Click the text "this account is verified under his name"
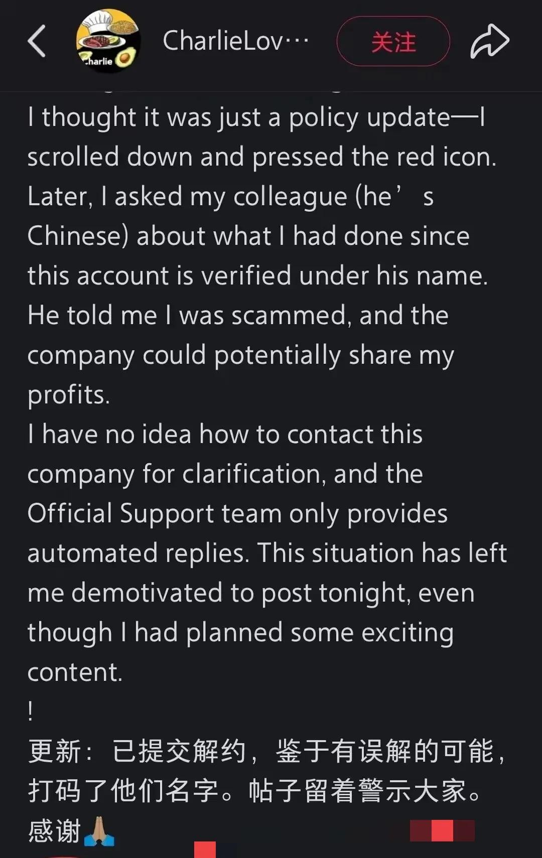This screenshot has width=542, height=858. (x=257, y=276)
